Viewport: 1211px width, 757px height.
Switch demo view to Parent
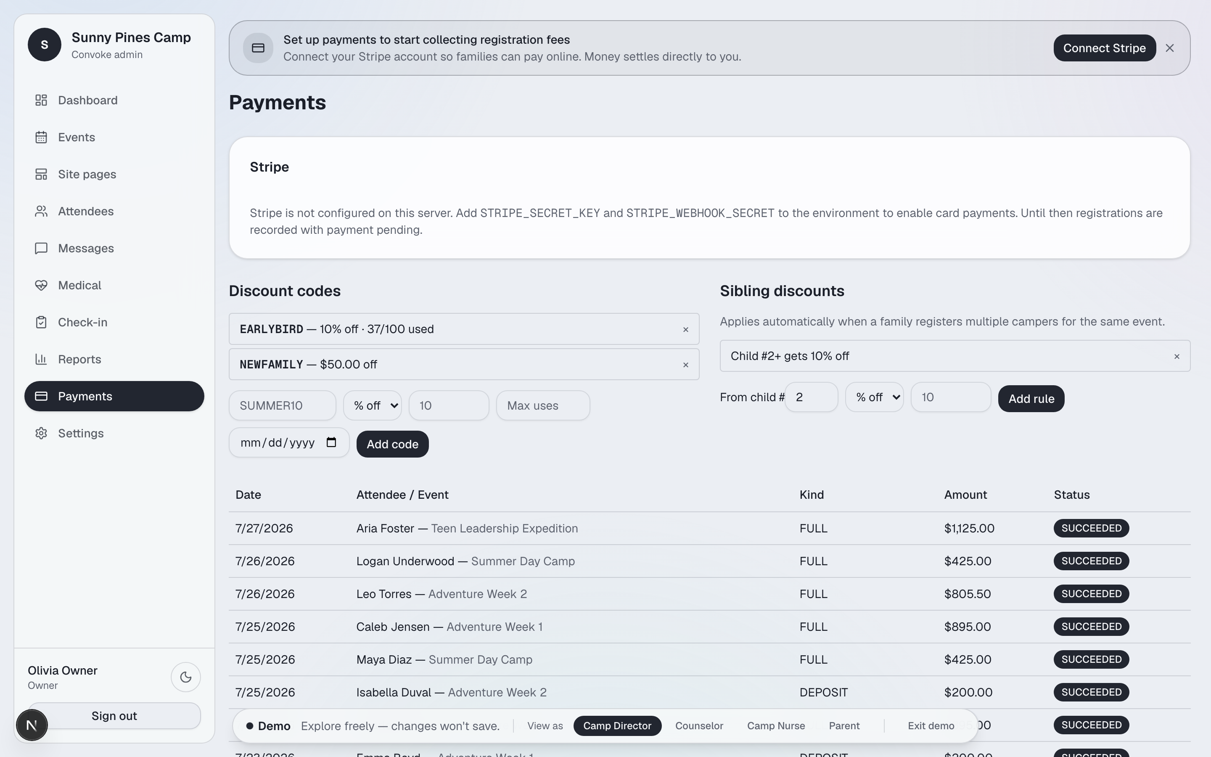[x=844, y=726]
